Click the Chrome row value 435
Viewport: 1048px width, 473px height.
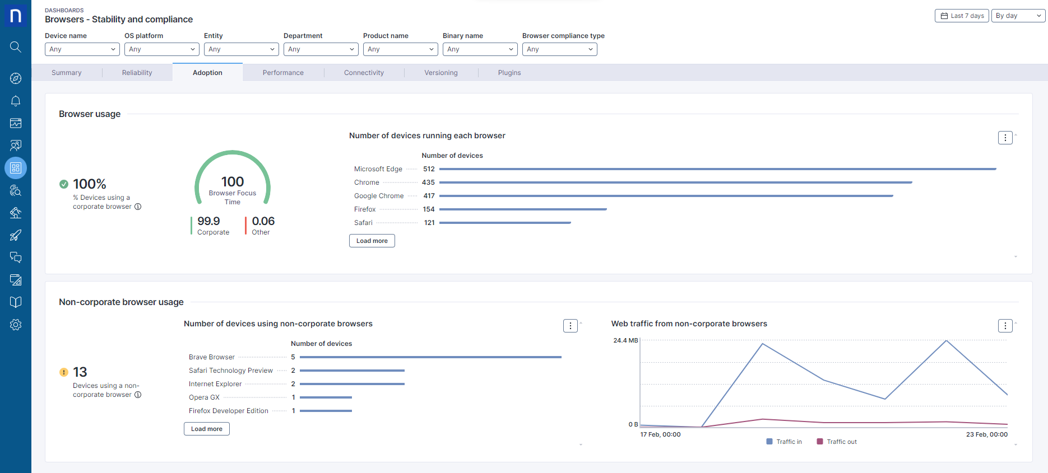point(428,182)
